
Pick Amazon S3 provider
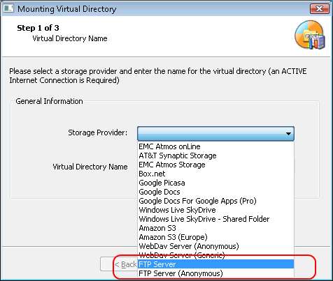click(x=215, y=228)
